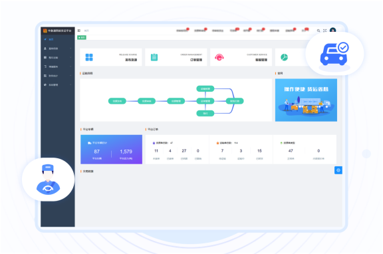The height and width of the screenshot is (254, 383).
Task: Open the Order Management clipboard icon
Action: tap(154, 57)
